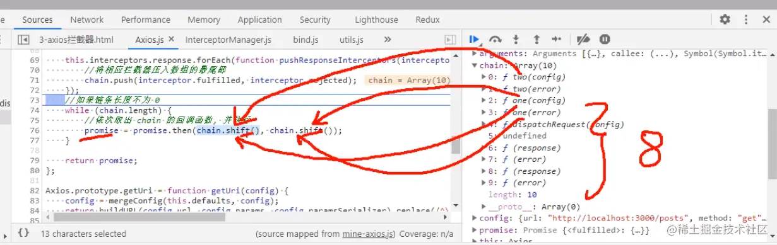Expand the config scope variable
Viewport: 777px width, 245px height.
tap(474, 218)
